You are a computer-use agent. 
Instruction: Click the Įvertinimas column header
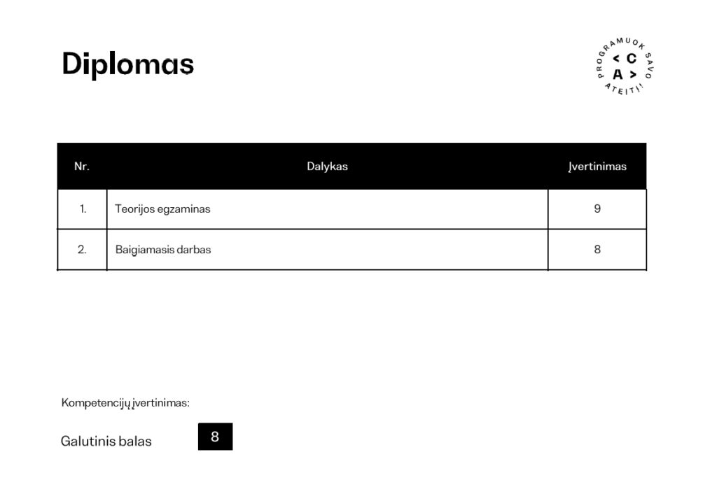(x=597, y=167)
